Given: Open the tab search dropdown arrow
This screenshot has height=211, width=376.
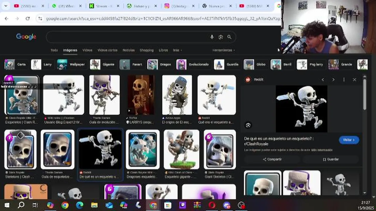Looking at the screenshot, I should pos(6,6).
